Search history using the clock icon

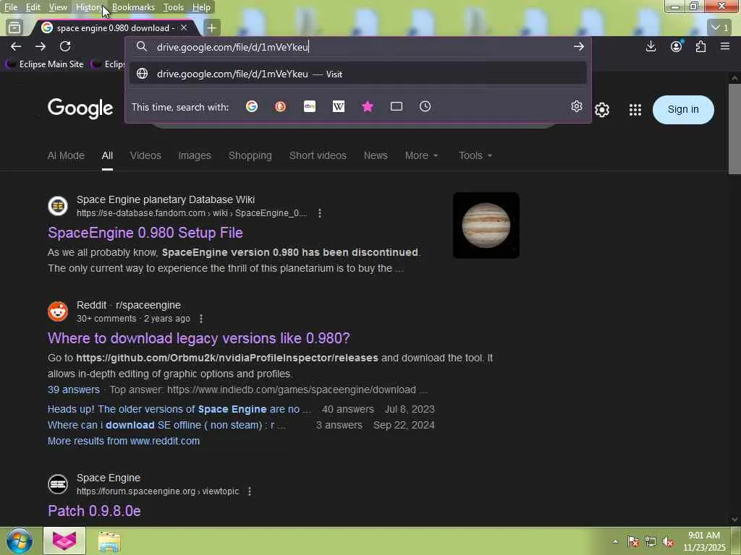(x=425, y=107)
